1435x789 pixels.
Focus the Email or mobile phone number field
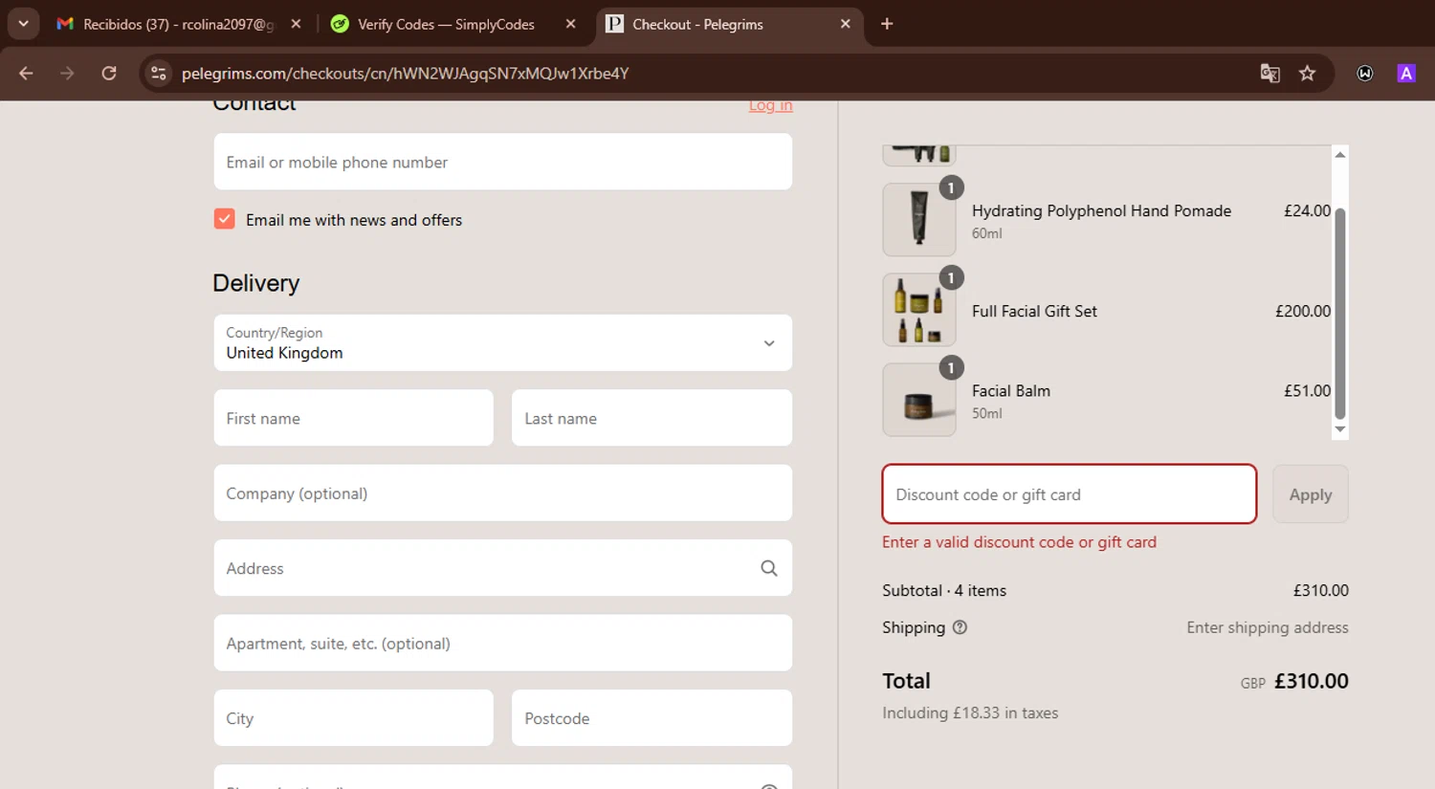[503, 162]
